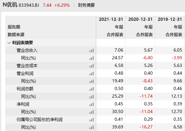Screen dimensions: 185x131
Task: Click negative growth value -3.99
Action: coord(177,58)
